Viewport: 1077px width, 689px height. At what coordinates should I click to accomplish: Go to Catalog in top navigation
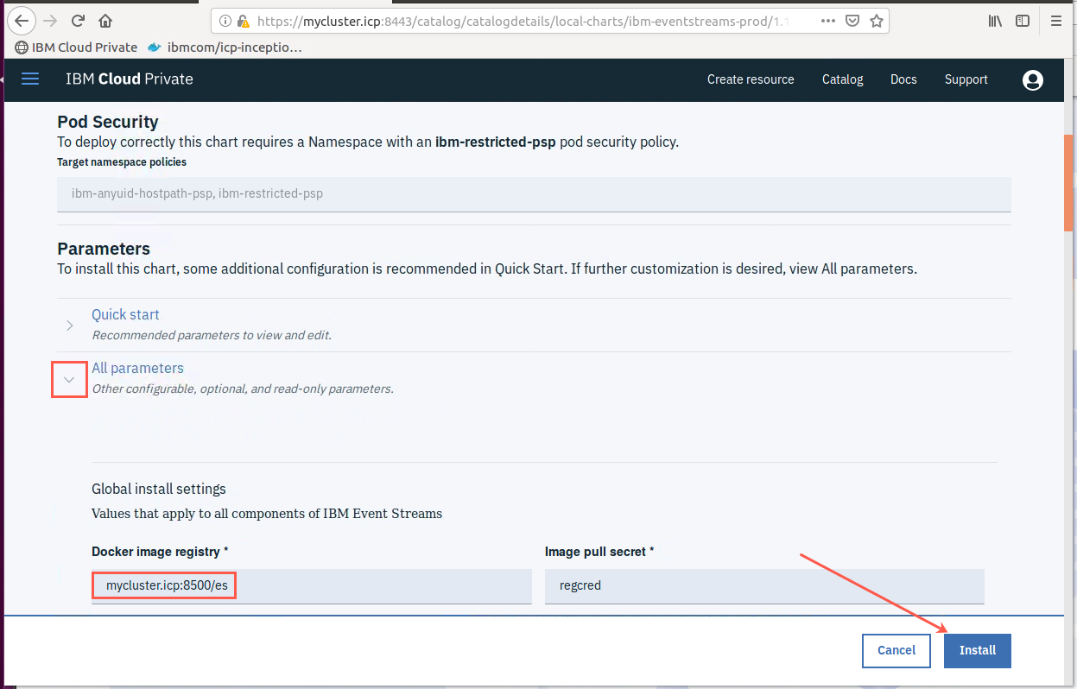point(842,79)
